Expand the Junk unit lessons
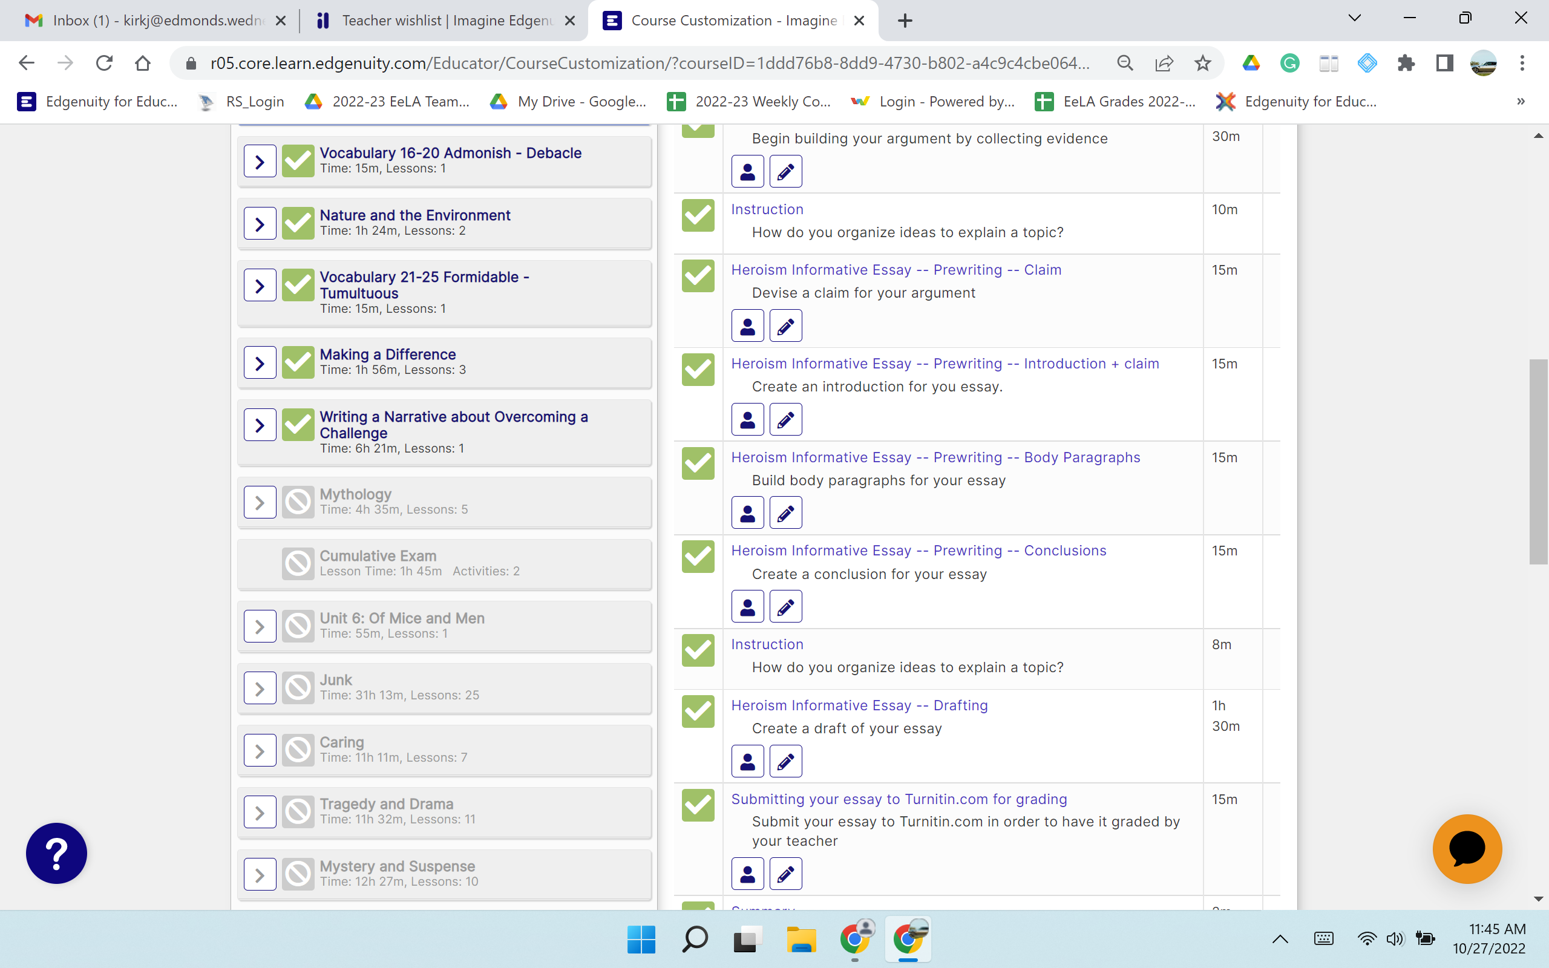Viewport: 1549px width, 968px height. [x=260, y=688]
